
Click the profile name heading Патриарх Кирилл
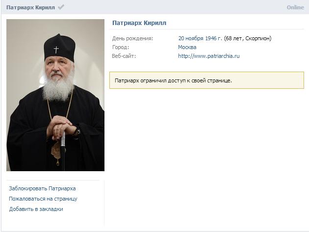coord(139,23)
